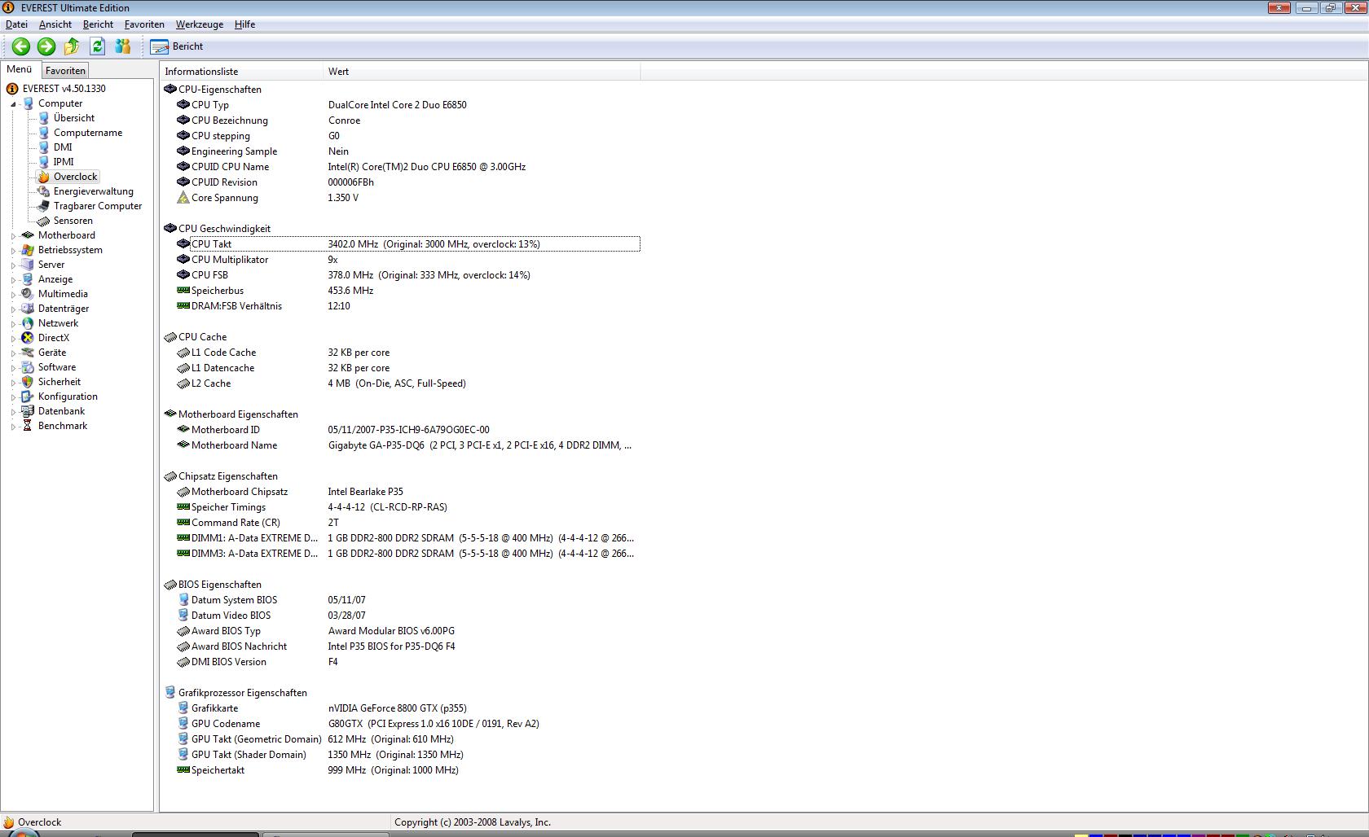Select the EVEREST v4.50.1330 root item

(64, 89)
